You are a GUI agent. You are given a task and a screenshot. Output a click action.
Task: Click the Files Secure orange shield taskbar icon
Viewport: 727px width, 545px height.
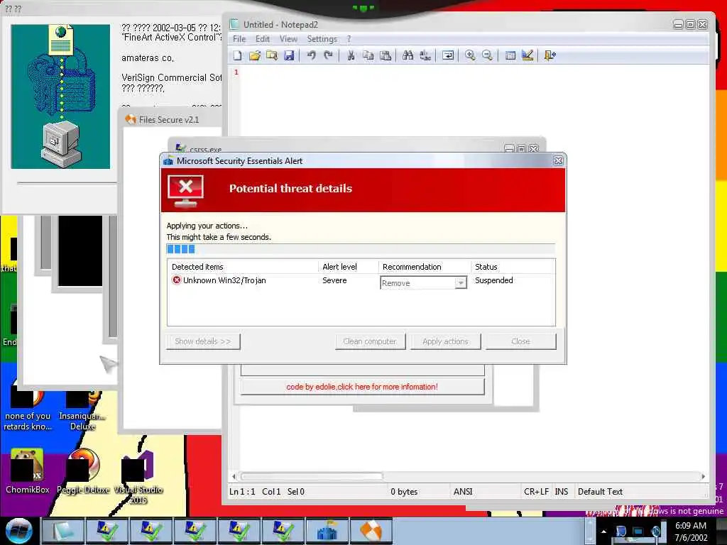(x=371, y=531)
